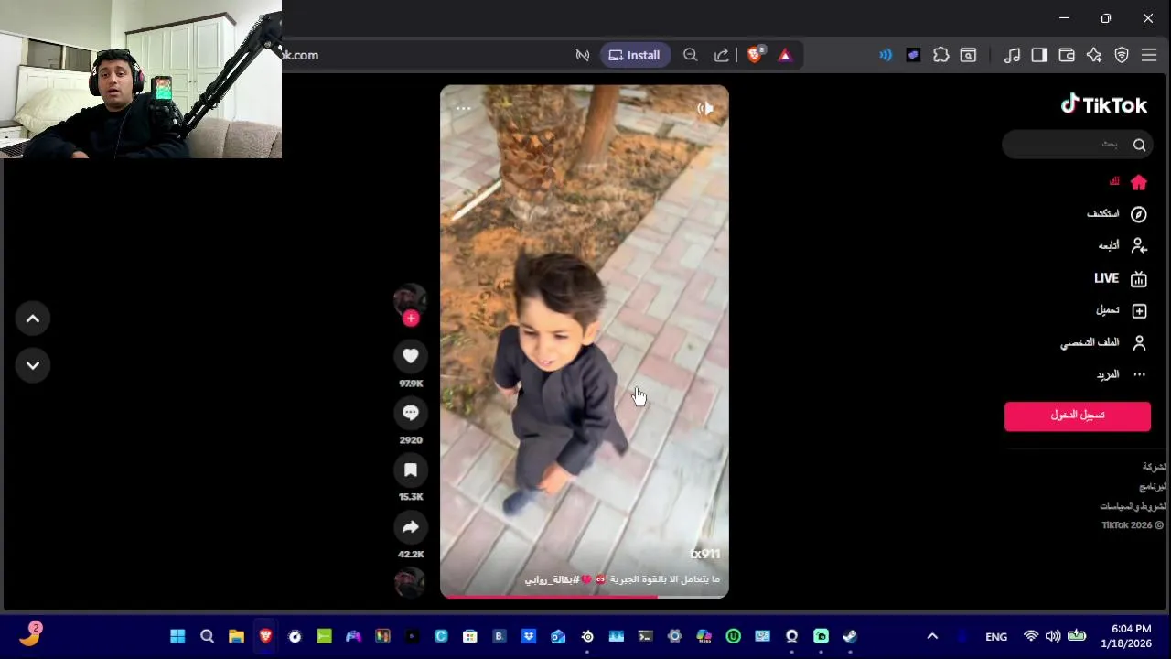The image size is (1171, 659).
Task: Click the purple extension icon in toolbar
Action: (913, 55)
